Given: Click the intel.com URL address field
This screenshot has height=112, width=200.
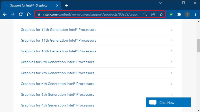Looking at the screenshot, I should click(90, 14).
